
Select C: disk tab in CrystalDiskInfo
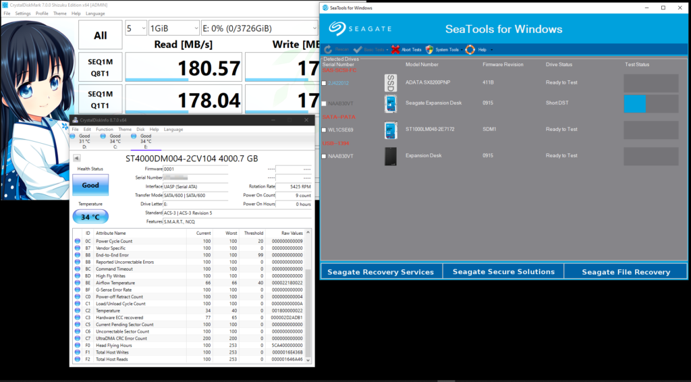point(115,142)
